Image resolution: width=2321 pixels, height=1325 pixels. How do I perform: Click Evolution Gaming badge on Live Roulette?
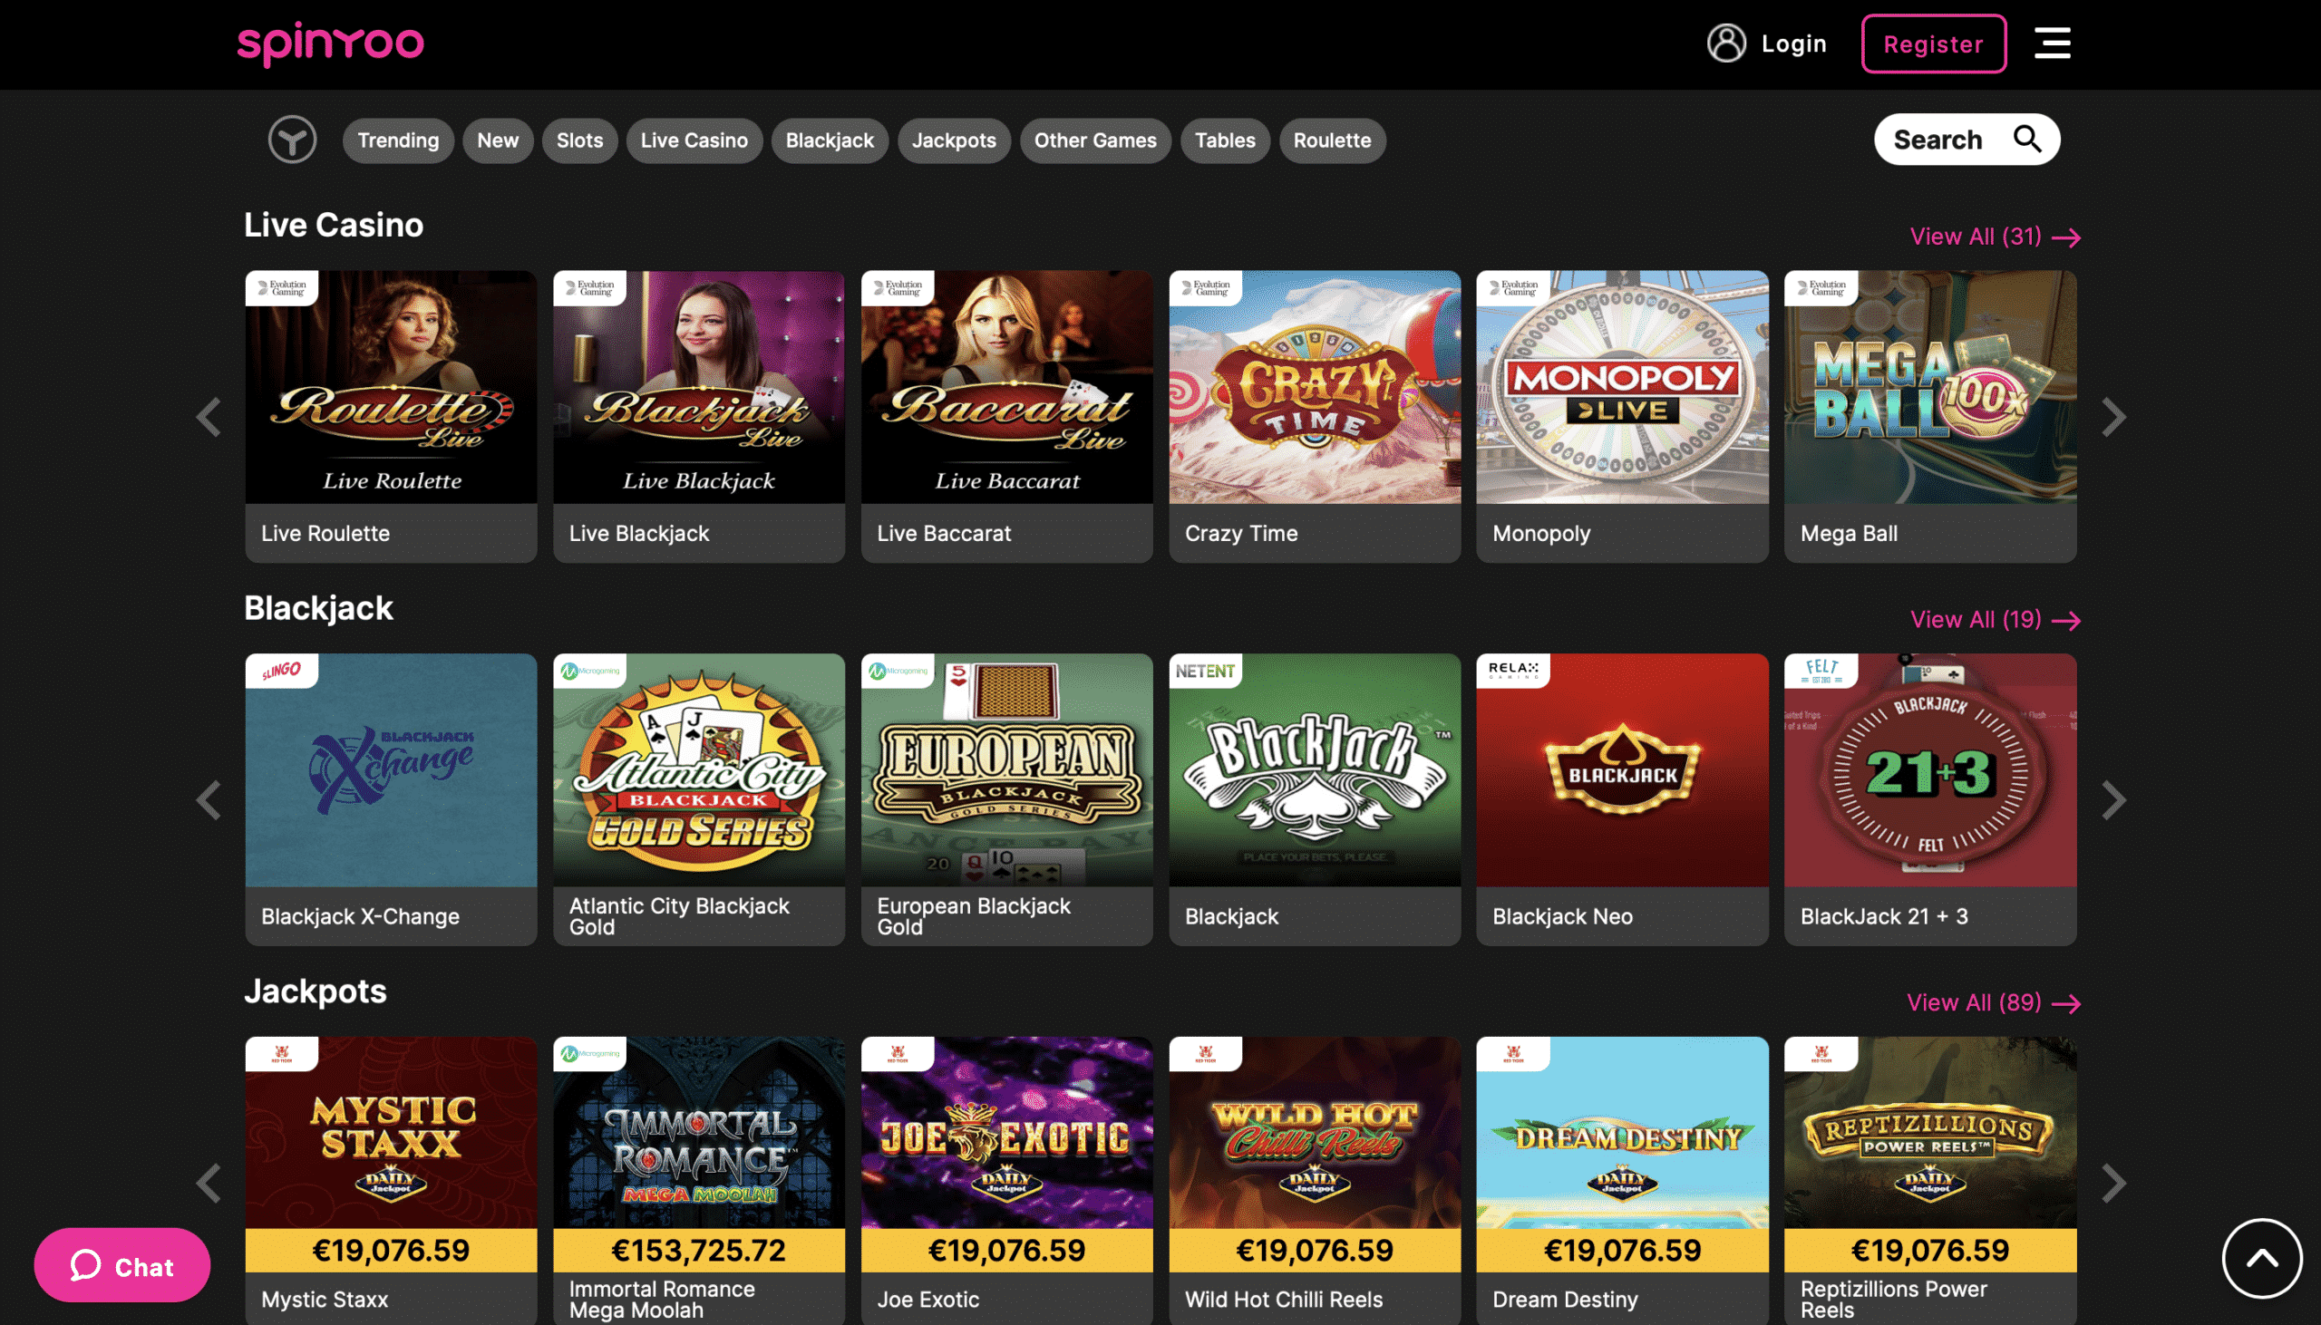(281, 287)
